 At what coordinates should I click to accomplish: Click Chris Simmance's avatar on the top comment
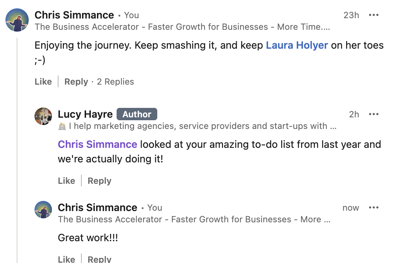click(x=17, y=20)
